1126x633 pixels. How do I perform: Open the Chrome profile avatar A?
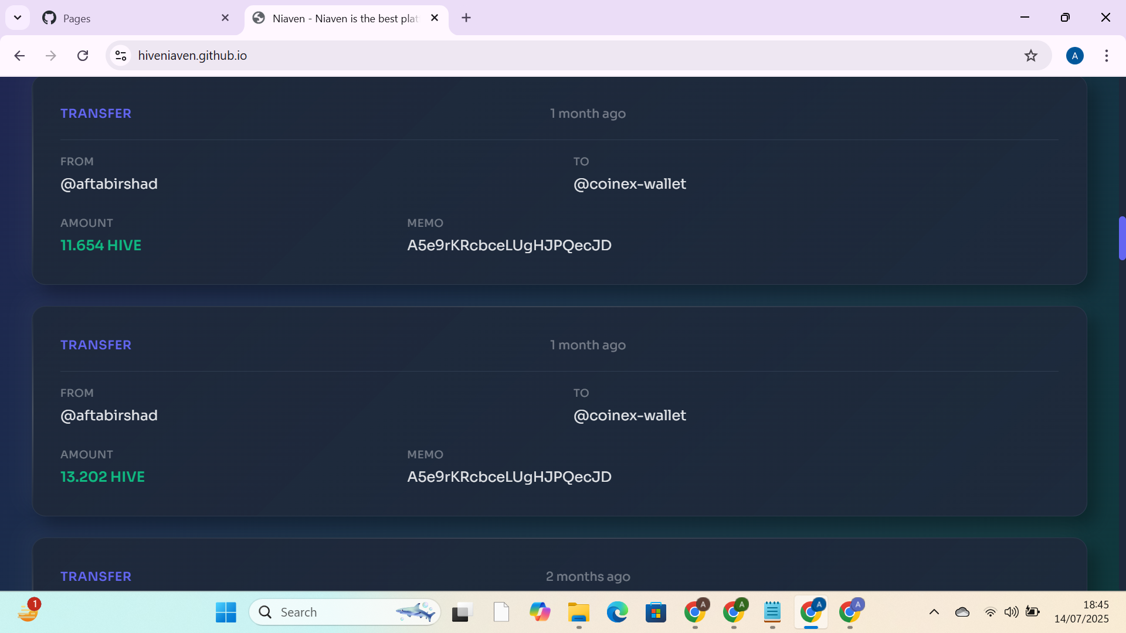(1075, 56)
